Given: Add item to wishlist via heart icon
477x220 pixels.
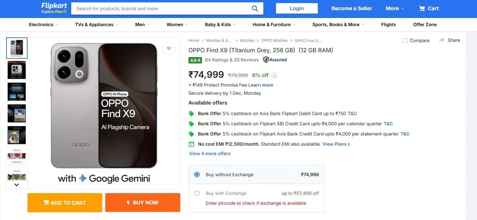Looking at the screenshot, I should tap(169, 48).
